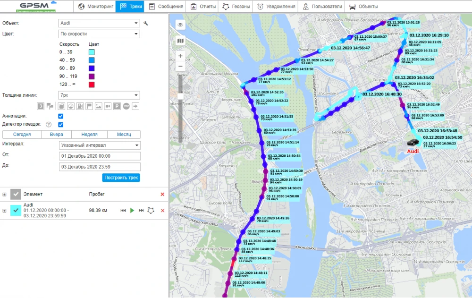
Task: Open the map layers icon
Action: click(x=180, y=41)
